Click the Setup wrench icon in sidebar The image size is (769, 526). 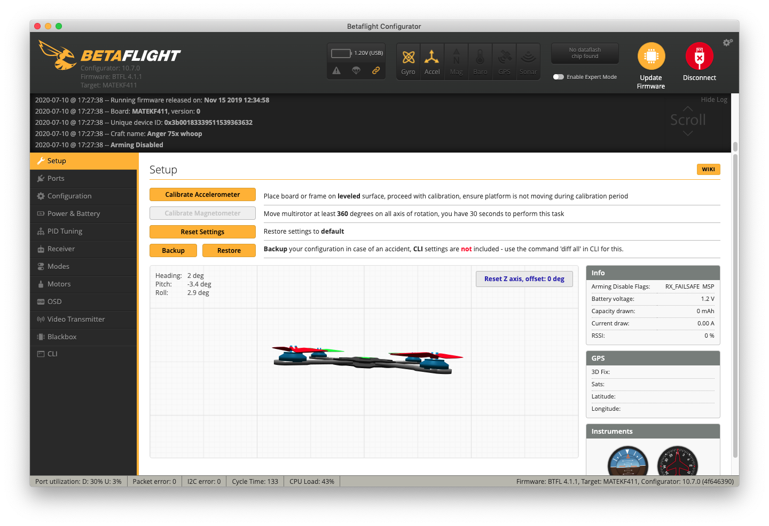point(41,161)
